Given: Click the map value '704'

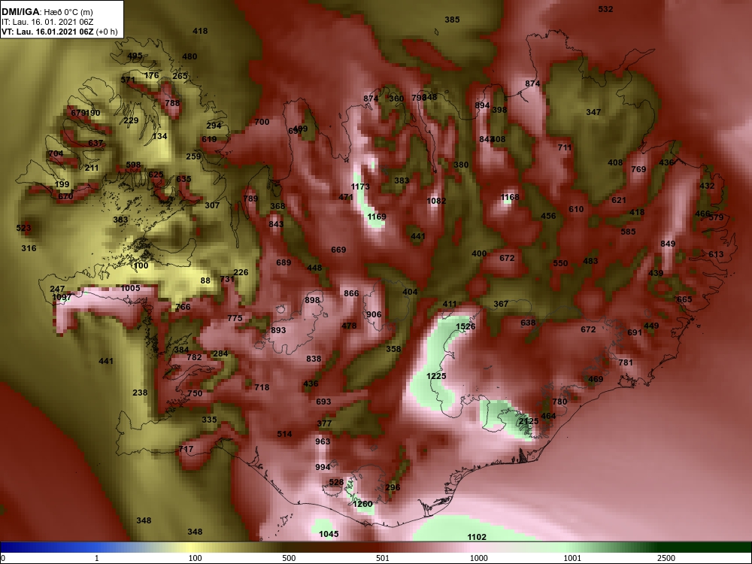Looking at the screenshot, I should (x=56, y=154).
